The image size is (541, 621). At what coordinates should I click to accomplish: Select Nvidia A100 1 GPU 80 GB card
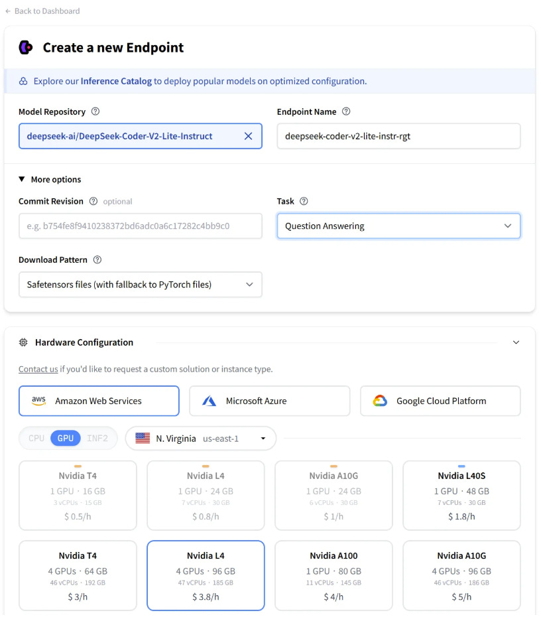coord(333,575)
